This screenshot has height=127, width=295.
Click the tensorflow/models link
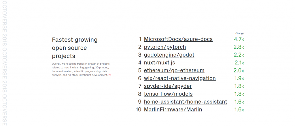click(x=168, y=94)
